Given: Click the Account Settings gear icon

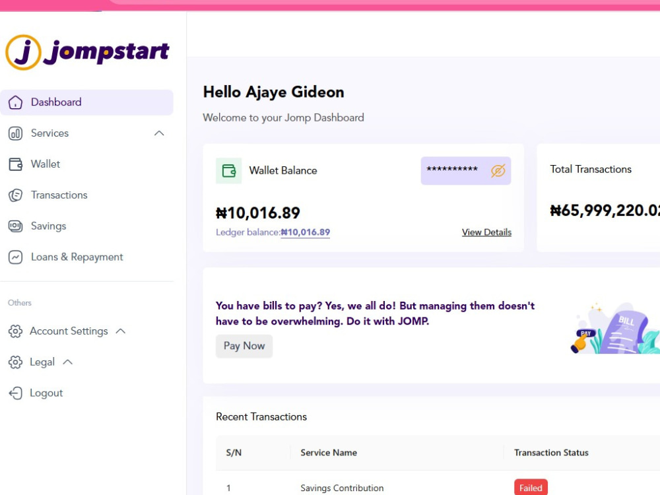Looking at the screenshot, I should (16, 331).
